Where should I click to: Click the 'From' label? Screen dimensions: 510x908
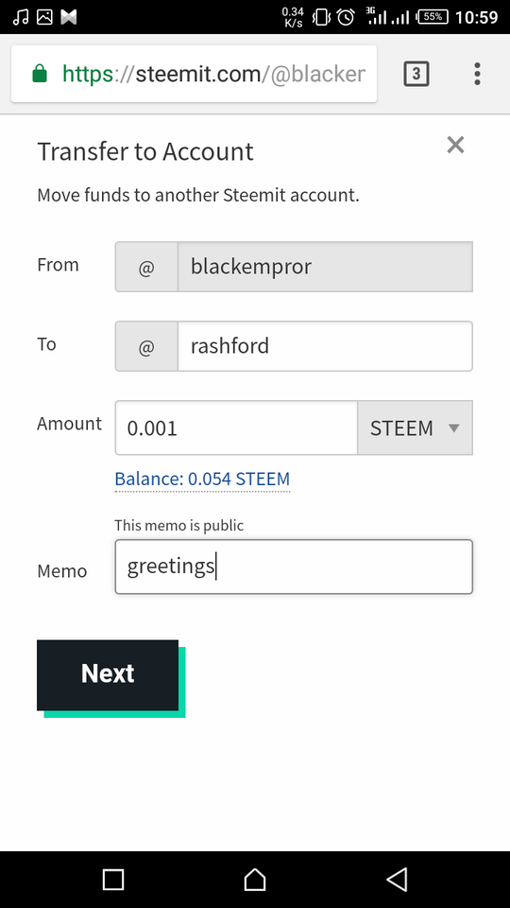pyautogui.click(x=58, y=265)
